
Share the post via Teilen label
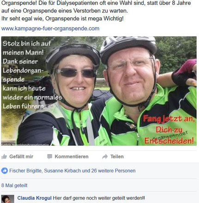pyautogui.click(x=117, y=156)
